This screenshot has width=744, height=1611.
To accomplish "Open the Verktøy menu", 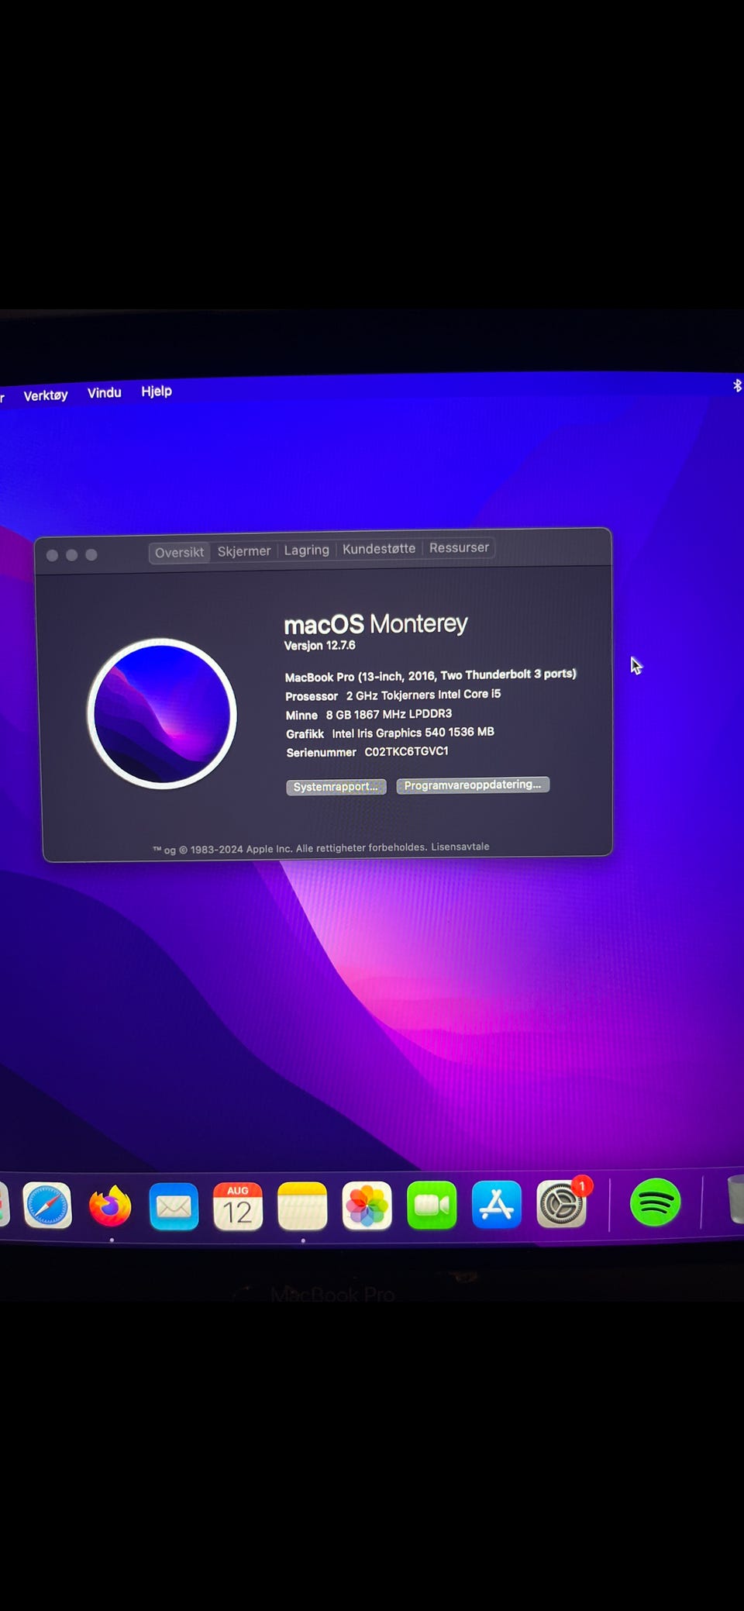I will (x=46, y=395).
